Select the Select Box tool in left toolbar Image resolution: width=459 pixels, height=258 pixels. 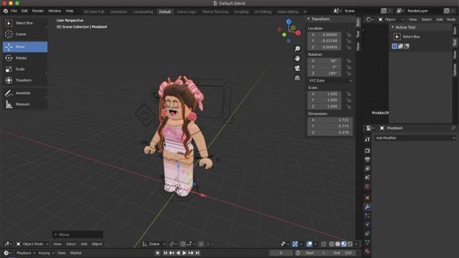(x=25, y=23)
